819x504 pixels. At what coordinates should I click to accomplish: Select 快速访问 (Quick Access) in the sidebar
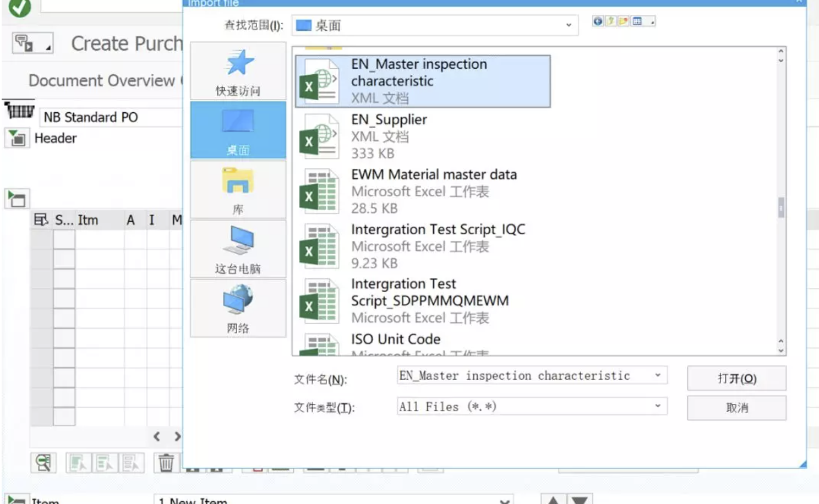237,72
